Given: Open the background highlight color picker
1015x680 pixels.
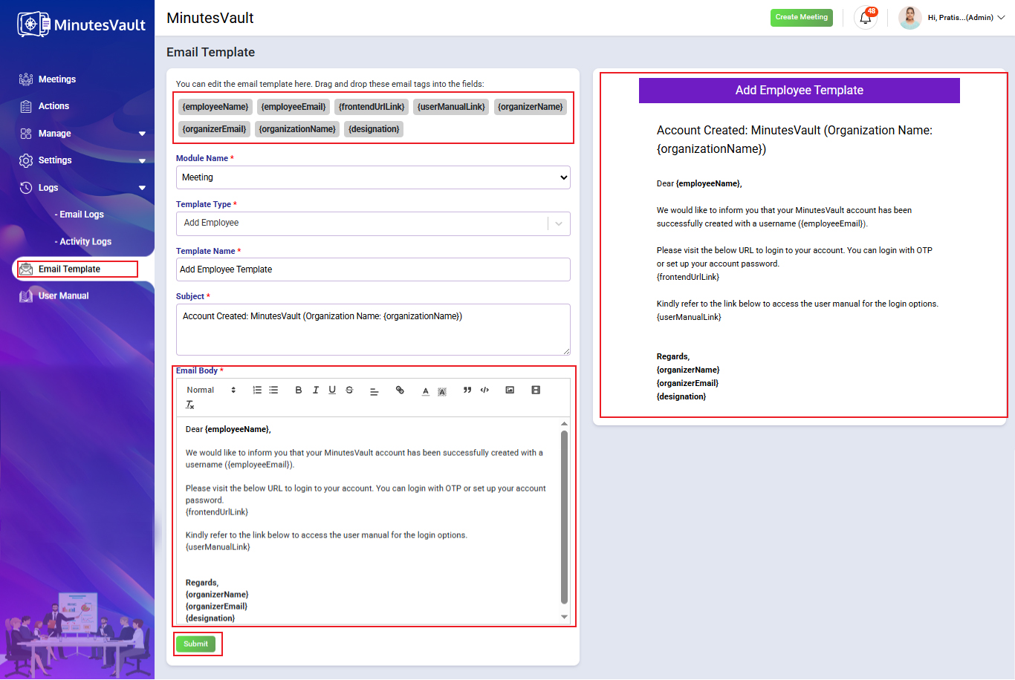Looking at the screenshot, I should tap(442, 391).
